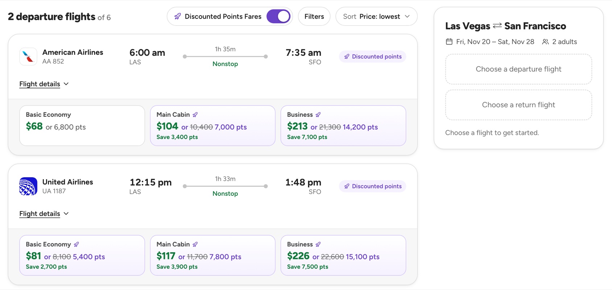Select the $117 Main Cabin fare
Screen dimensions: 612x290
tap(213, 256)
